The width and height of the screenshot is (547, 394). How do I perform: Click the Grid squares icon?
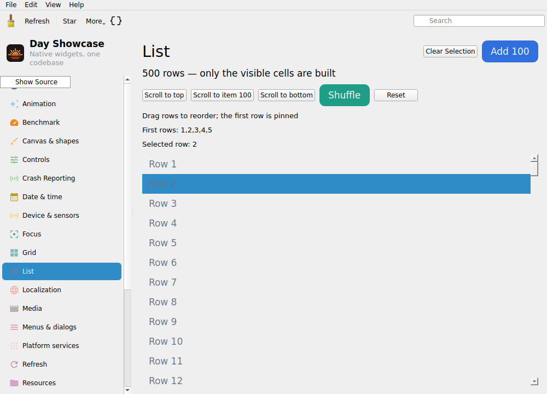pos(14,253)
